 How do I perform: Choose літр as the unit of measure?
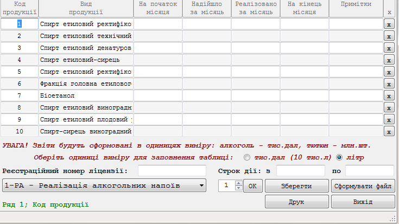(x=340, y=158)
